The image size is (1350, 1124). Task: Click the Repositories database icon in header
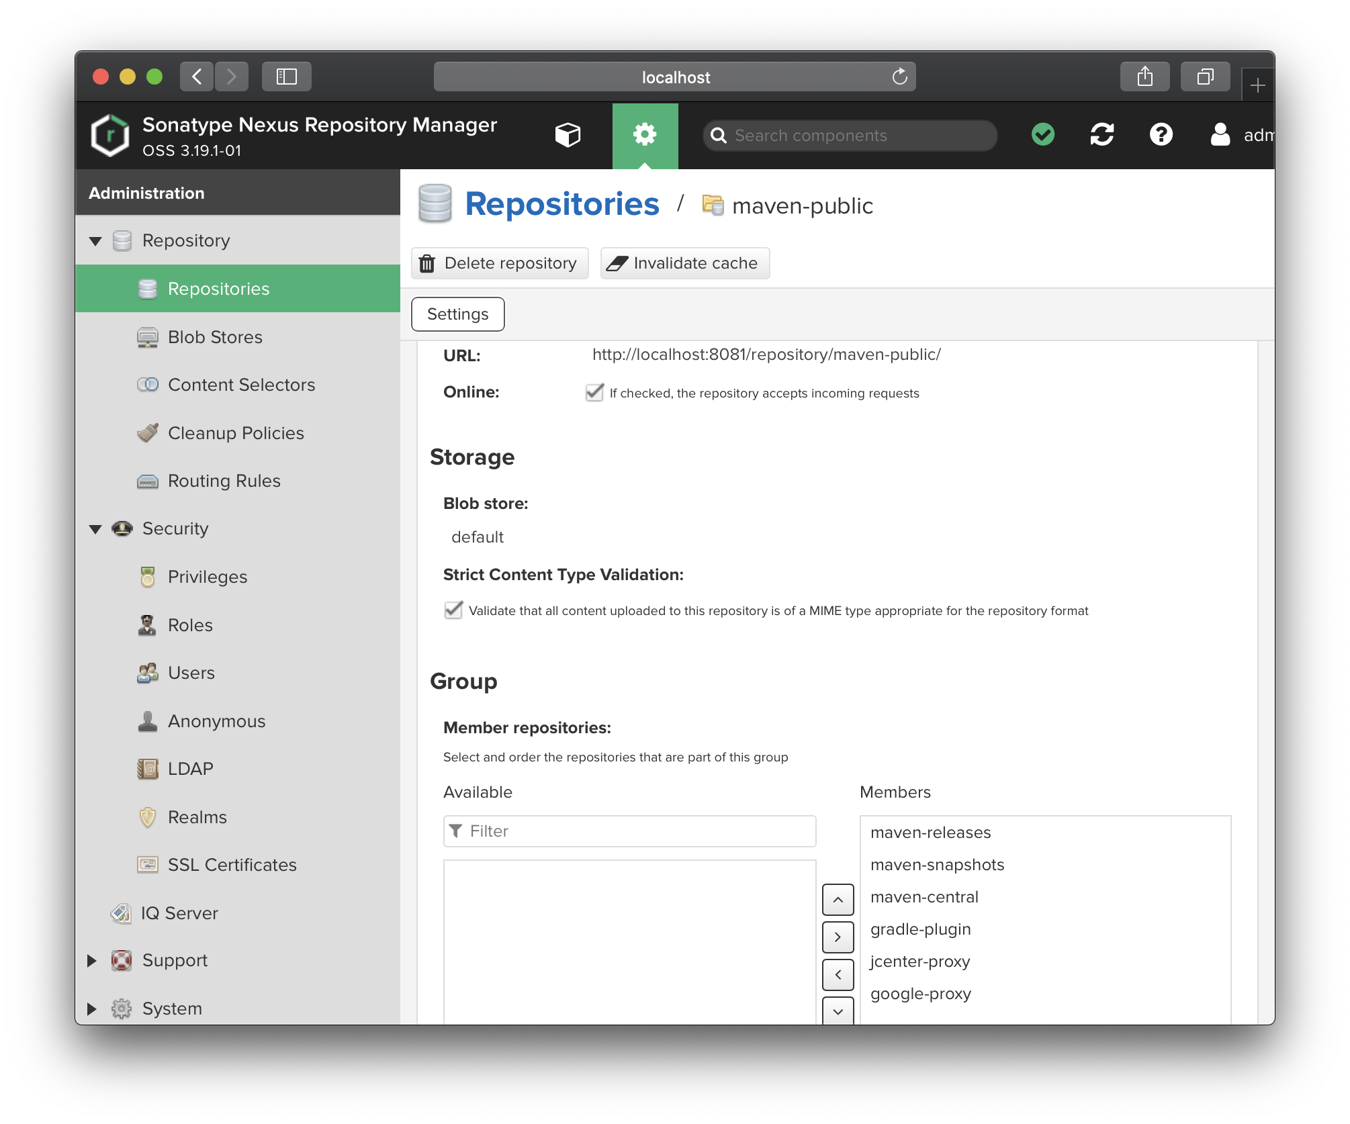435,203
